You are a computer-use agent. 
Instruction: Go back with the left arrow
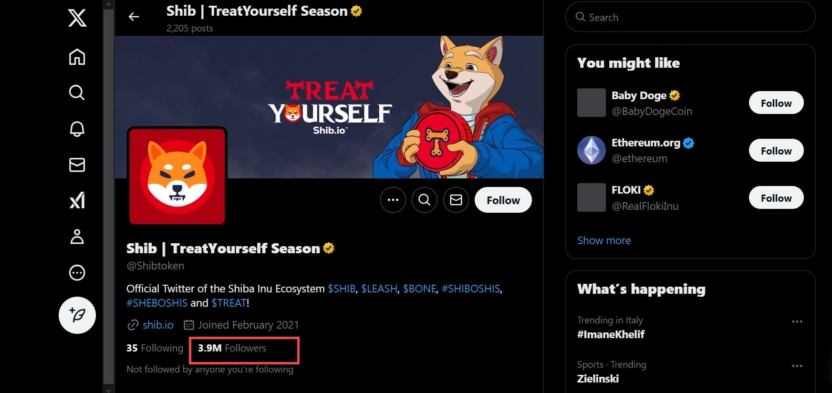pos(134,17)
